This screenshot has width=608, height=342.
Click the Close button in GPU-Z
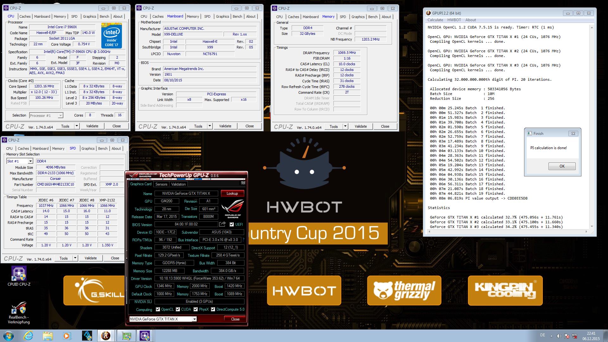pyautogui.click(x=235, y=319)
